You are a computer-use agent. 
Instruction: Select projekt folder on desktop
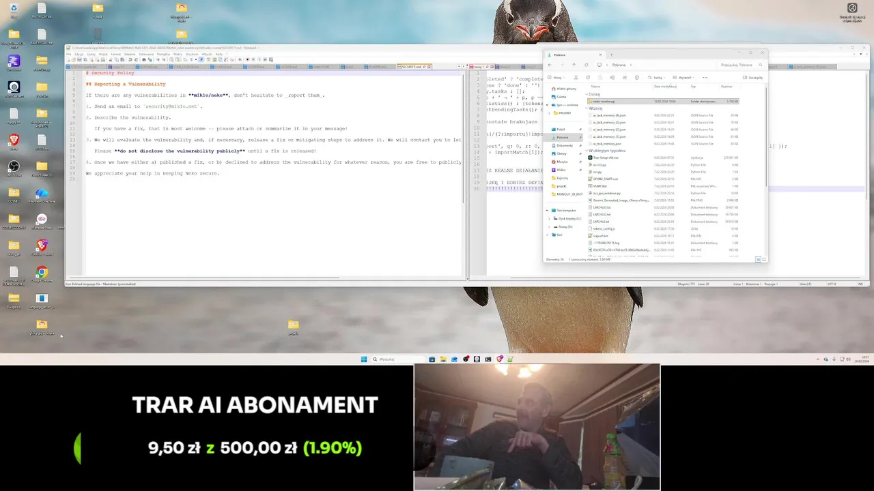click(294, 327)
